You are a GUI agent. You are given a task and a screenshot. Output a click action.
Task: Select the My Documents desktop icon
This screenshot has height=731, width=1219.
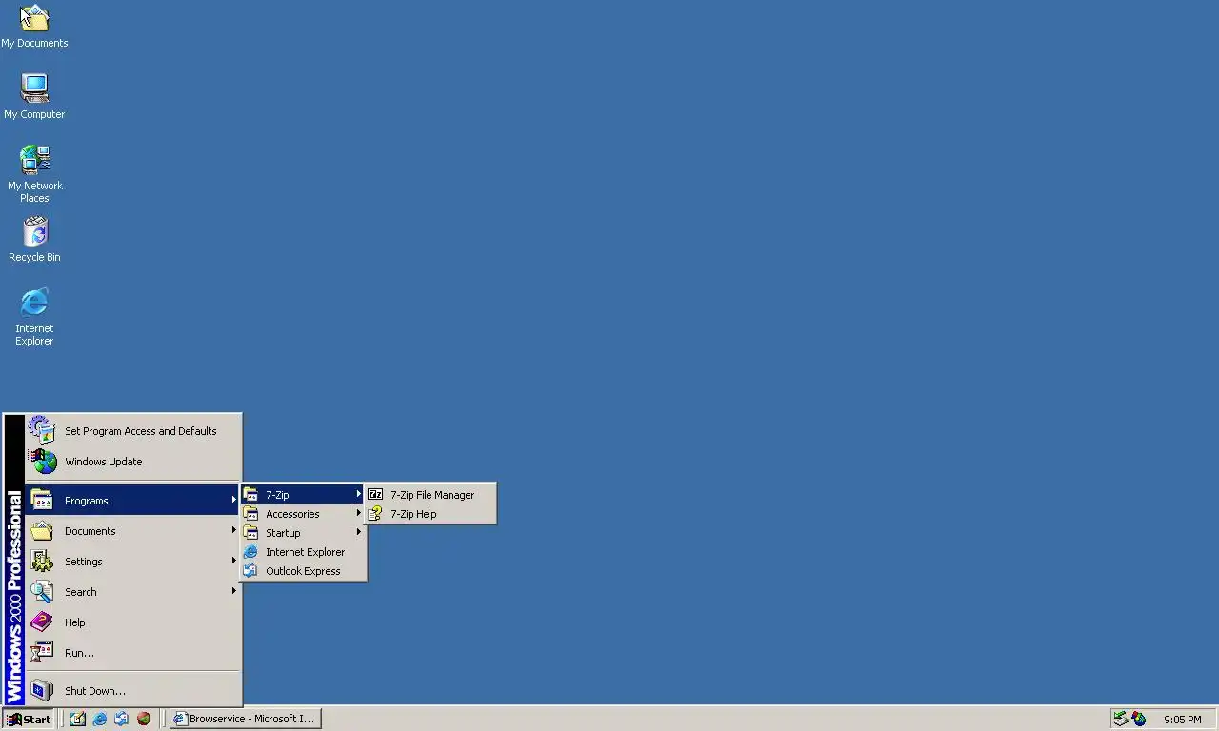[x=34, y=27]
